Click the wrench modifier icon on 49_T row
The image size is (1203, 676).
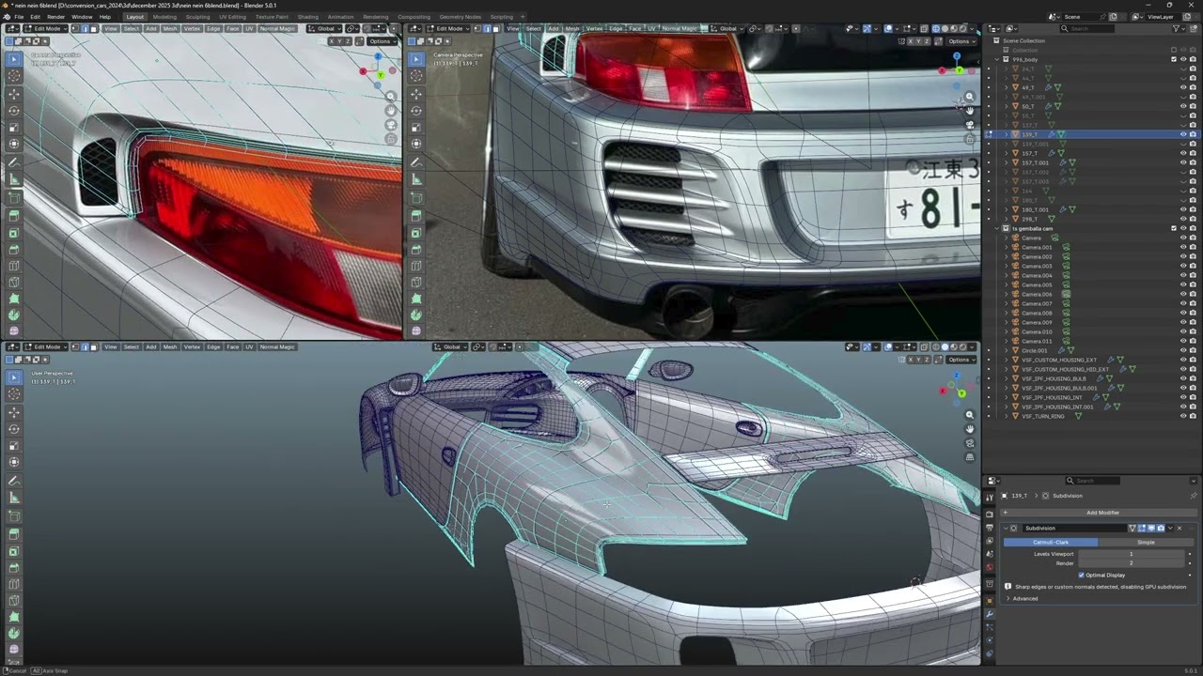(1048, 87)
